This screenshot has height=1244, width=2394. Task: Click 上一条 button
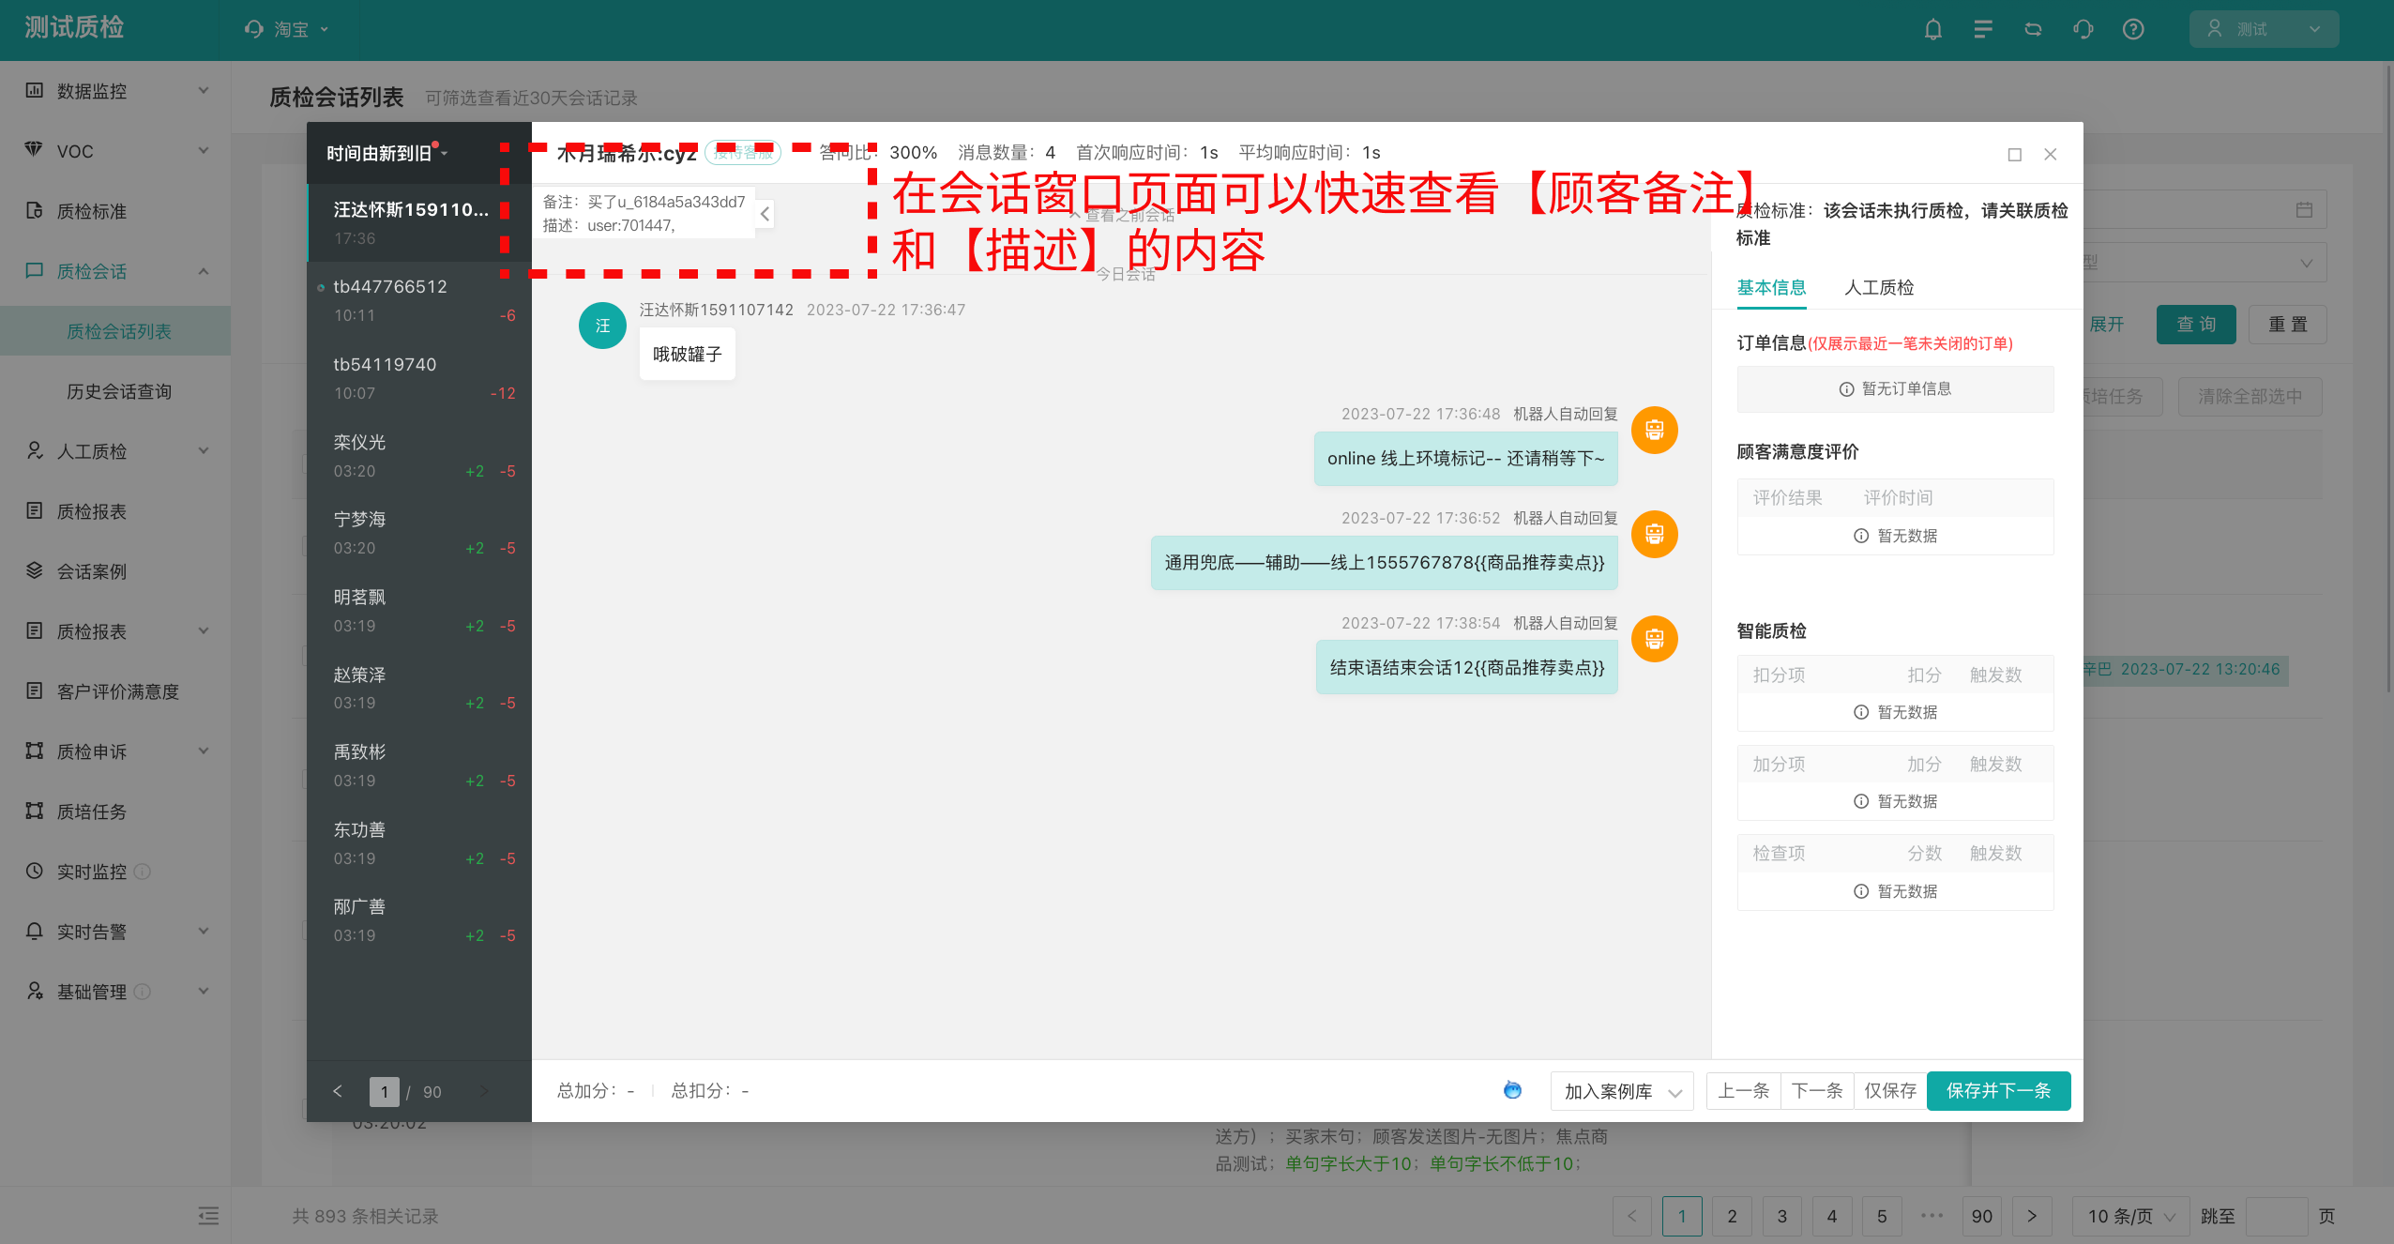[x=1743, y=1091]
